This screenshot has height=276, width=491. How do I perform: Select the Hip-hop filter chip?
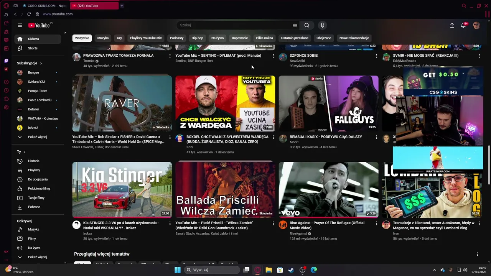click(x=197, y=38)
